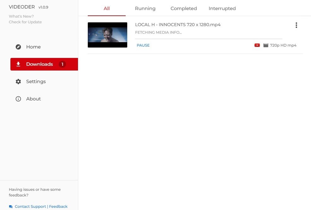Select the Downloads label in the sidebar
The height and width of the screenshot is (210, 311).
(39, 64)
